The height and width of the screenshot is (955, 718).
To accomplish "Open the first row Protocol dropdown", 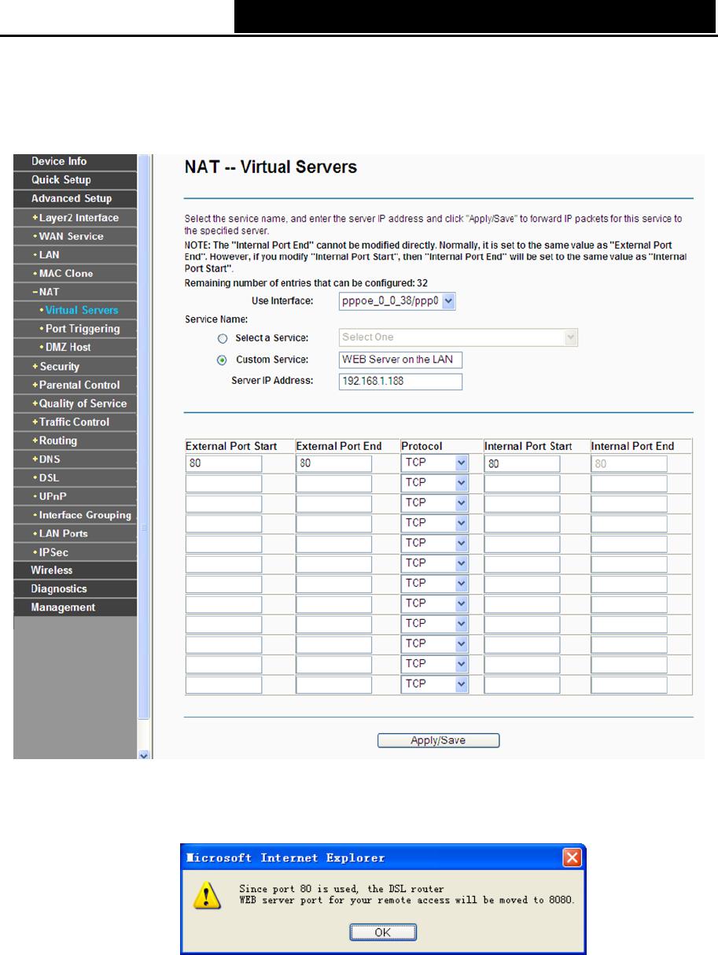I will click(436, 464).
